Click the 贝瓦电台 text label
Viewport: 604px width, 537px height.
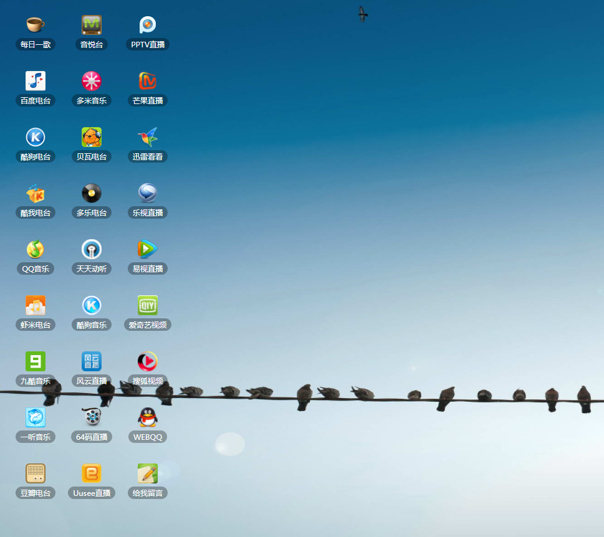(x=92, y=156)
